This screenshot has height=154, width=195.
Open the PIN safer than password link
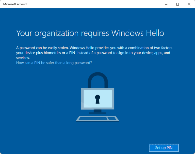pos(54,63)
